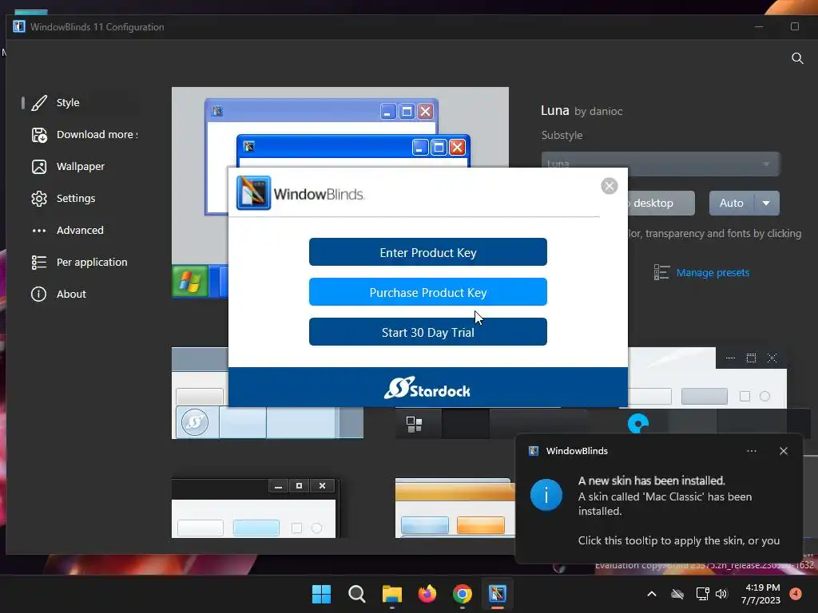Open the About info icon

coord(38,294)
